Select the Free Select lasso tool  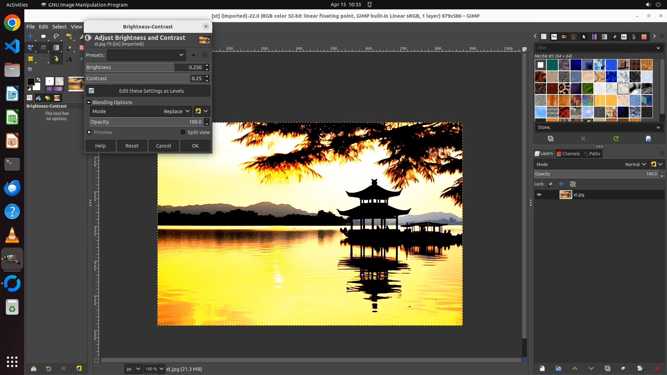(56, 36)
